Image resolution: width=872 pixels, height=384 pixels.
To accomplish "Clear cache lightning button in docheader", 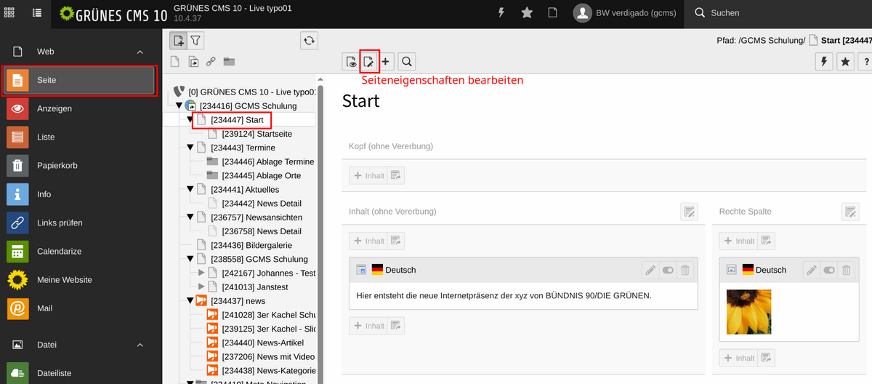I will click(x=824, y=62).
